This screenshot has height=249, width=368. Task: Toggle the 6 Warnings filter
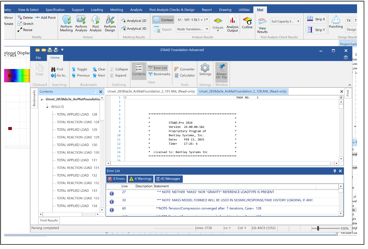click(x=140, y=179)
